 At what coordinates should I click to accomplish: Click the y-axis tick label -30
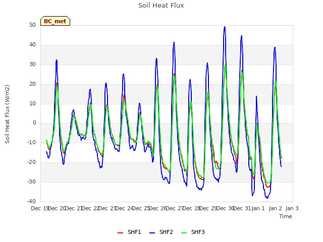(x=31, y=181)
